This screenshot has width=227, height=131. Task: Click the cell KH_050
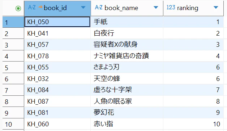click(57, 22)
